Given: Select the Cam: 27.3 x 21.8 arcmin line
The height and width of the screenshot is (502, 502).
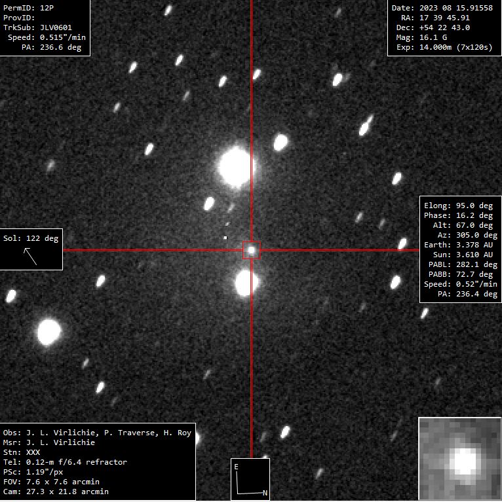Looking at the screenshot, I should click(x=56, y=492).
